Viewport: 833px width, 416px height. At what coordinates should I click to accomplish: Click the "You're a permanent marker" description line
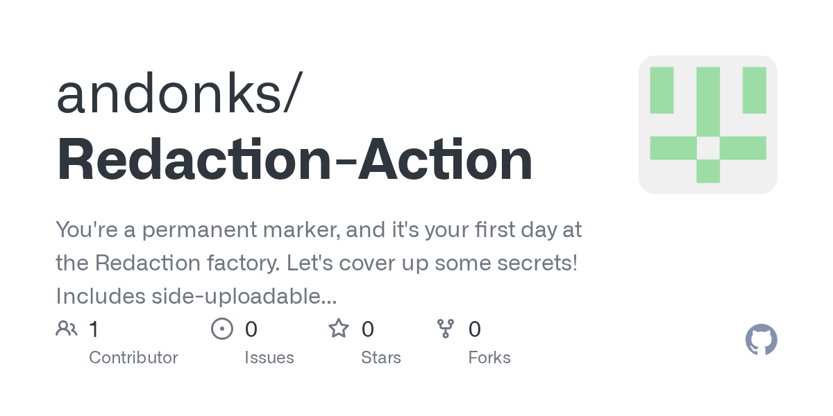(319, 229)
